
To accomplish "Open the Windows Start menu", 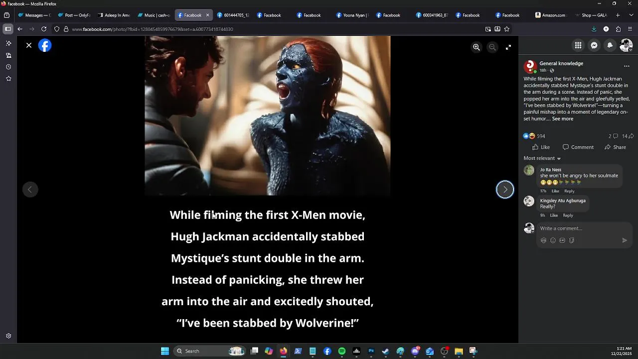I will click(165, 351).
